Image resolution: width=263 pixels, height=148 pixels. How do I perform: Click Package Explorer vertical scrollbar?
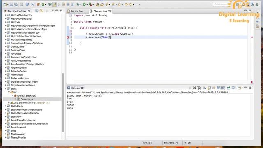[63, 102]
